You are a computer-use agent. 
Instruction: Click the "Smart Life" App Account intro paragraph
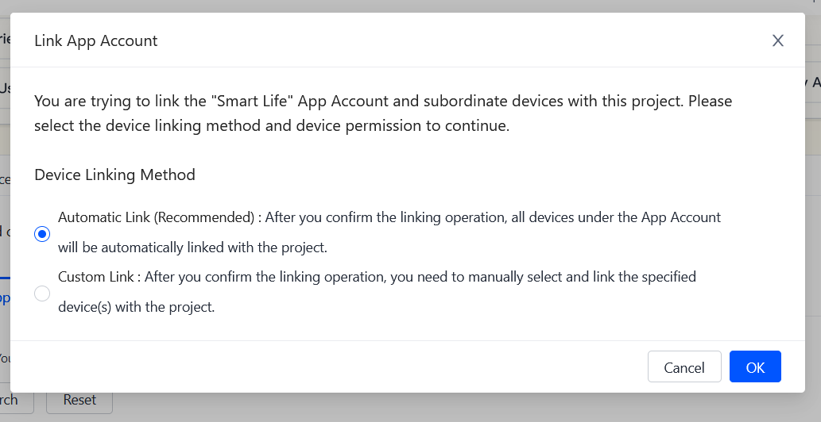[x=383, y=102]
